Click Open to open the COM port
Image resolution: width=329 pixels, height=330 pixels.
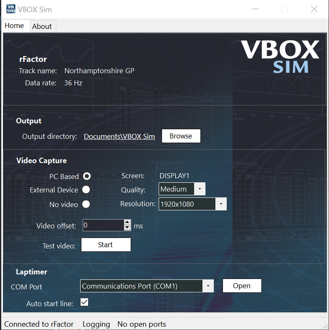(x=242, y=286)
